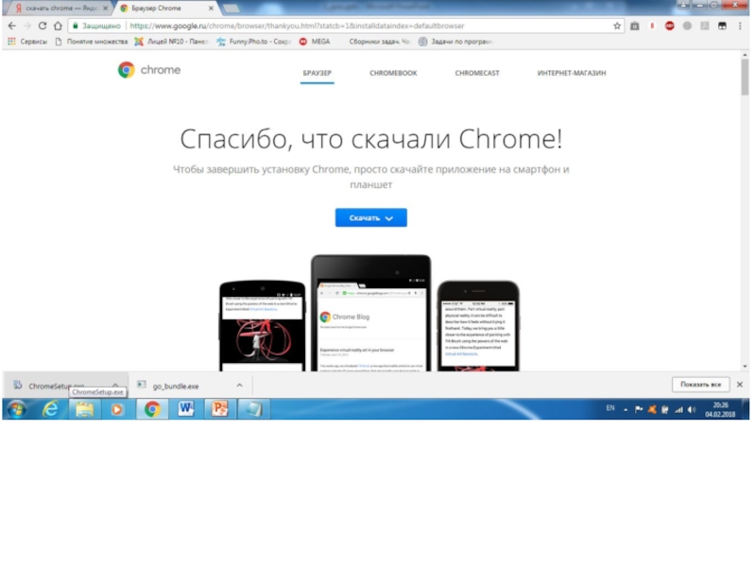Open the volume speaker tray icon

coord(692,410)
